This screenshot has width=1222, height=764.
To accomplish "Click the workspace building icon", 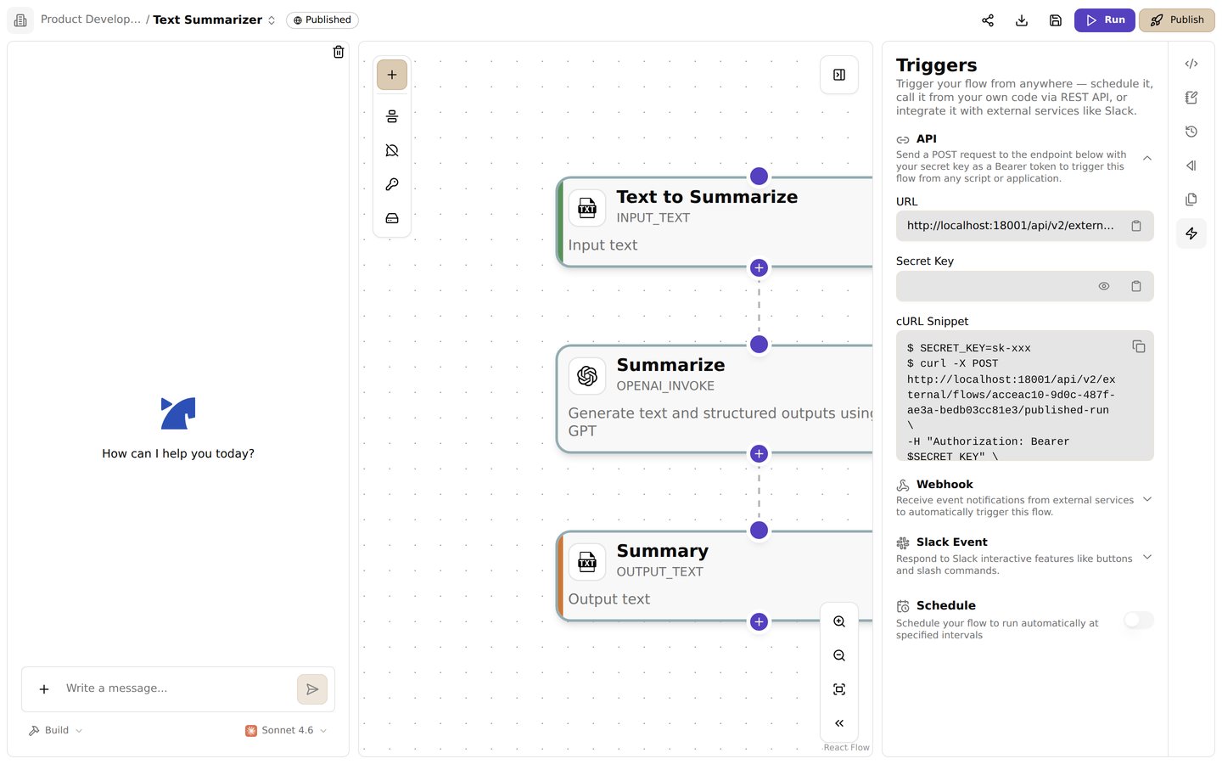I will click(20, 20).
